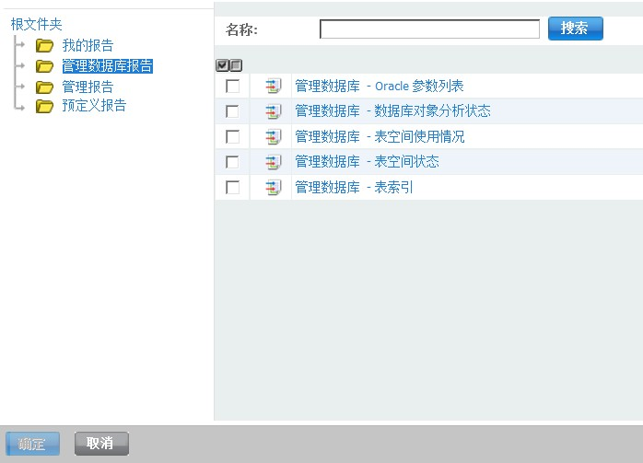Check the box for 表空间状态
This screenshot has width=643, height=463.
point(232,162)
